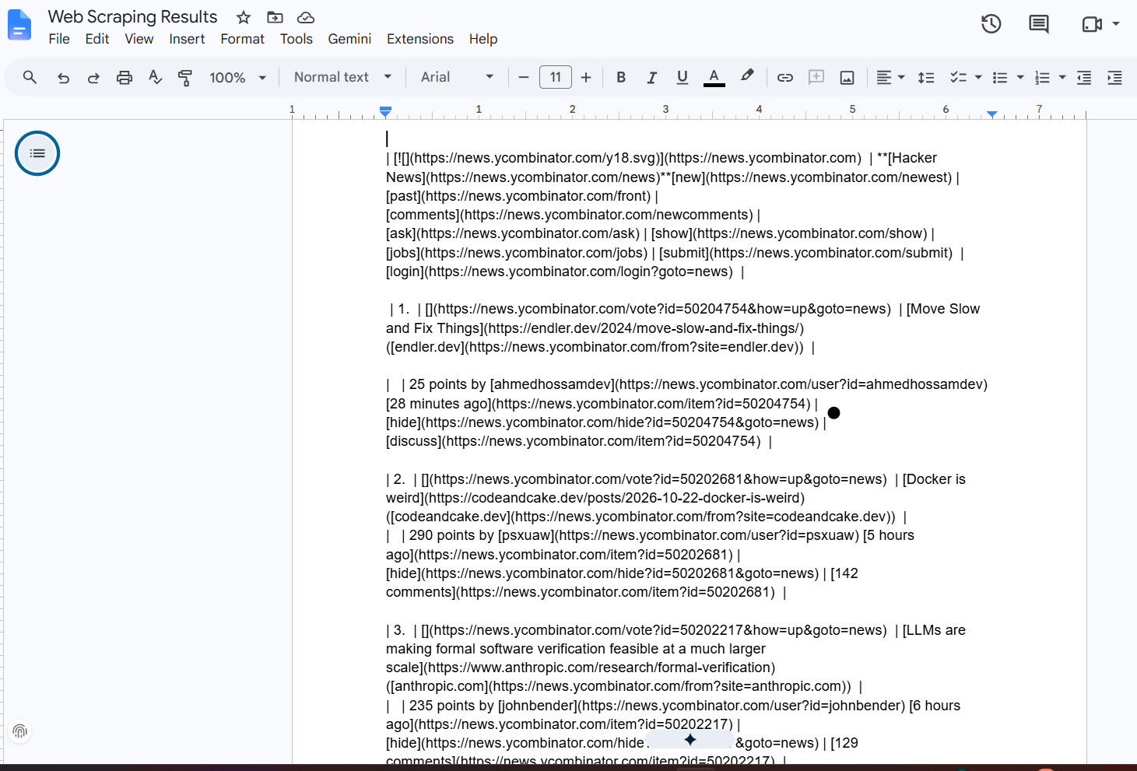Choose a text color
The image size is (1137, 771).
coord(714,77)
